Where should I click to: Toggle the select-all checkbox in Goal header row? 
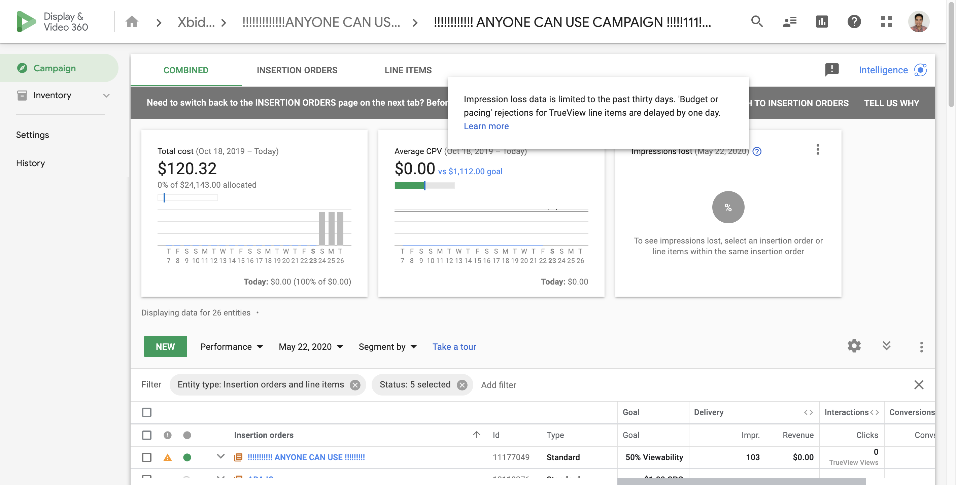146,412
